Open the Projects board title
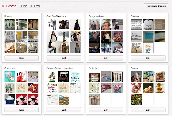Image resolution: width=172 pixels, height=116 pixels. [x=93, y=68]
